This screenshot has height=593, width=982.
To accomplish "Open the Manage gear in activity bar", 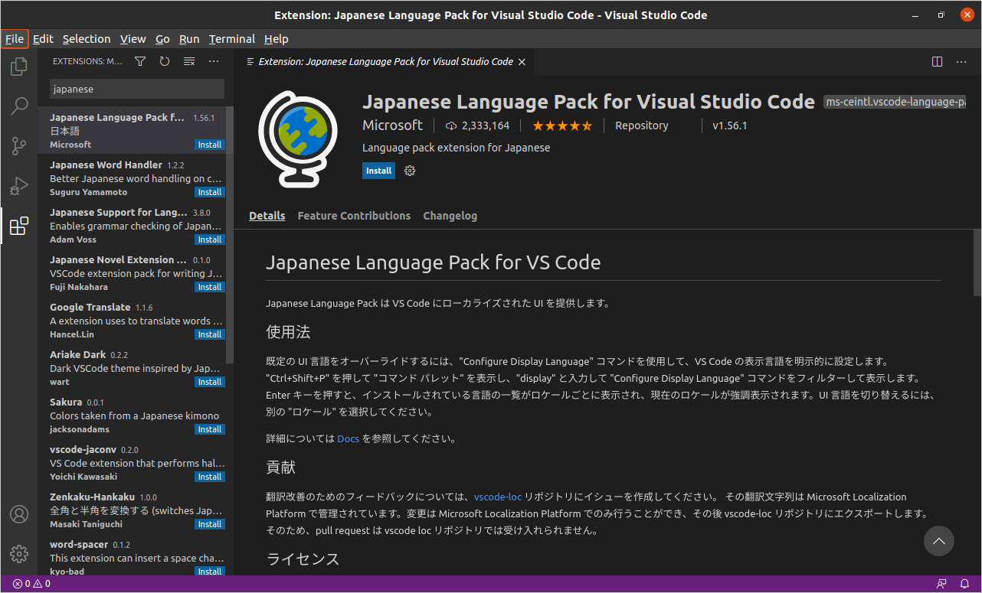I will [x=19, y=554].
